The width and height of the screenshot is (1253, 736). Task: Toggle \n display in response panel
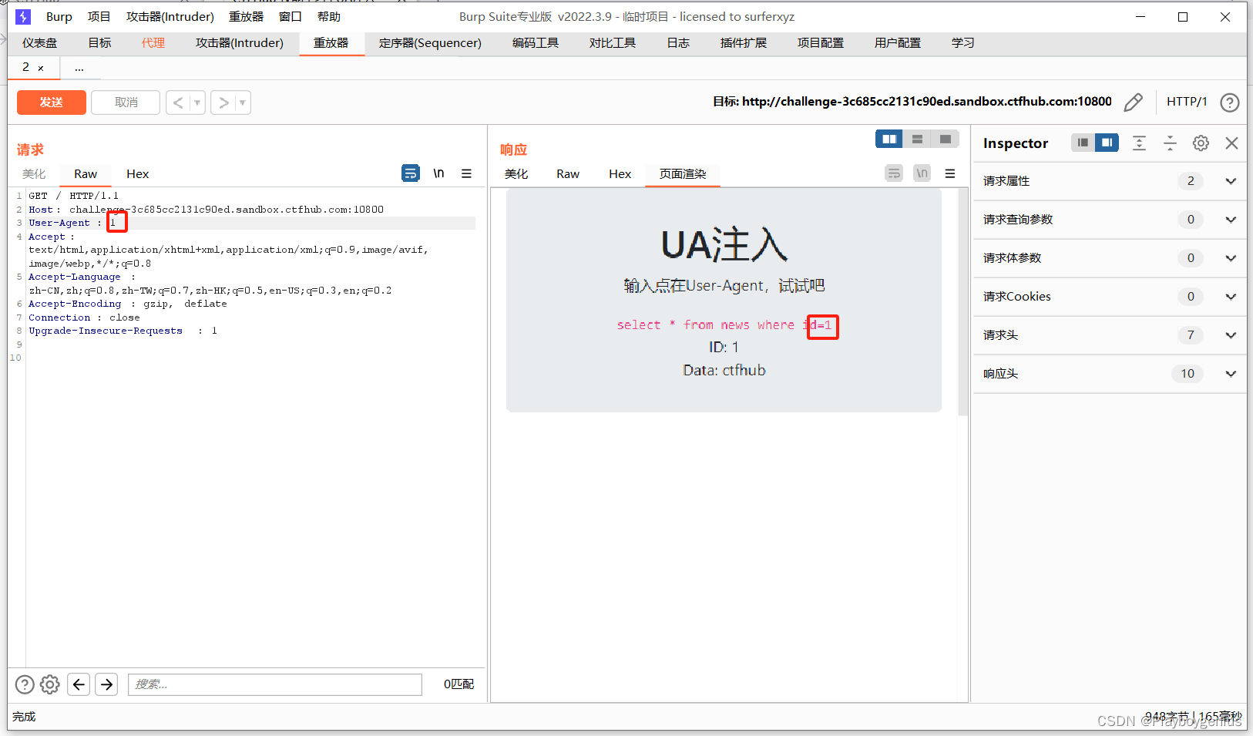click(922, 173)
